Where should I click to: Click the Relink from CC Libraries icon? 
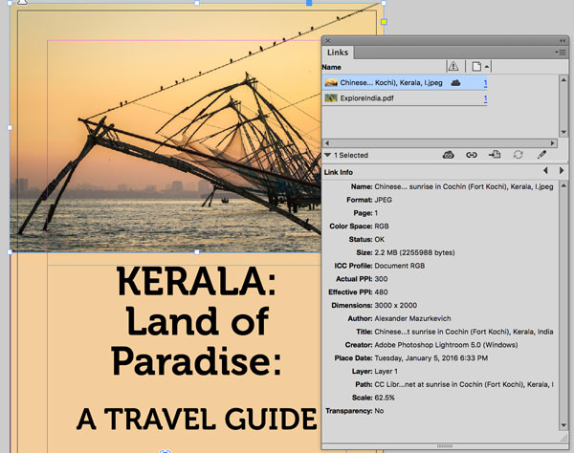point(448,155)
